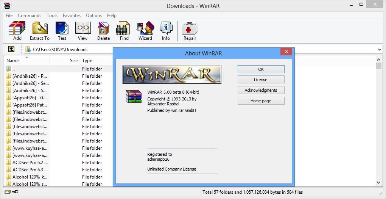The width and height of the screenshot is (386, 199).
Task: Open the Commands menu
Action: [30, 15]
